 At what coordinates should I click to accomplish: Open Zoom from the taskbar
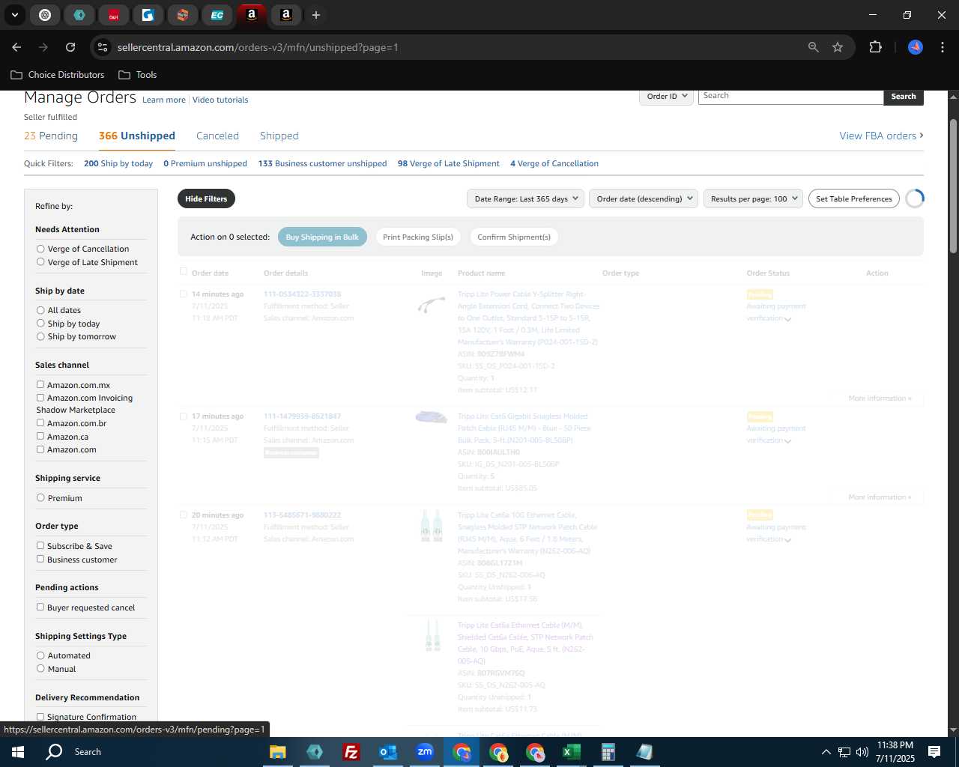(x=425, y=752)
